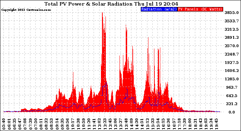The image size is (241, 131).
Task: Click the x-axis time label 15:33
Action: tap(153, 124)
